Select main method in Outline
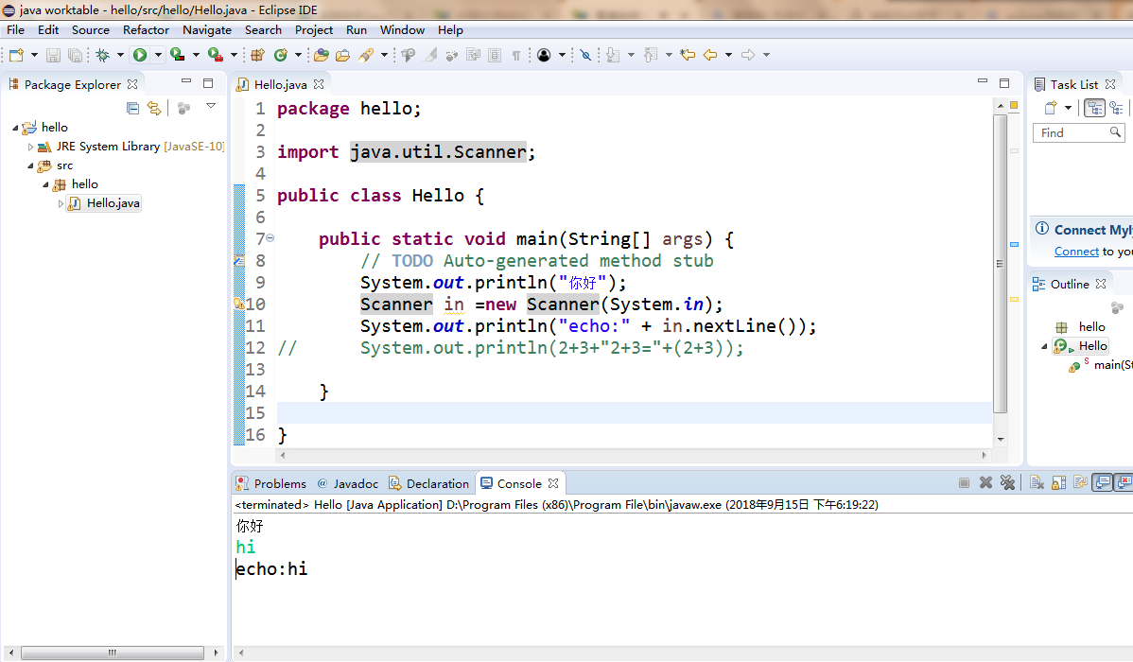Screen dimensions: 1133x662 1101,366
